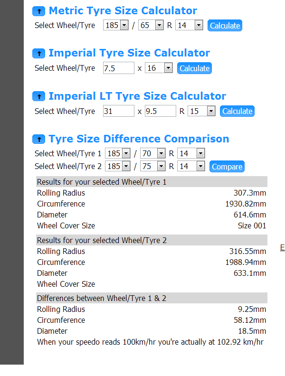This screenshot has height=376, width=285.
Task: Focus the 7.5 imperial tyre width field
Action: pyautogui.click(x=119, y=68)
